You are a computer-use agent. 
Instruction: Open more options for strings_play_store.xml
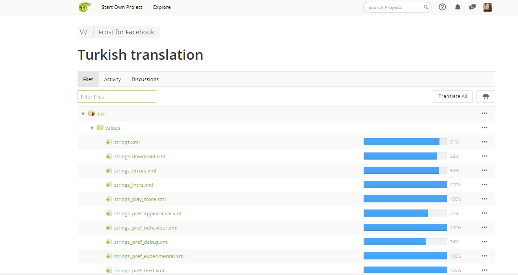pos(484,199)
